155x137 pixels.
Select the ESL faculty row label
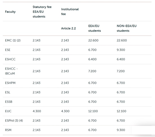pos(8,92)
